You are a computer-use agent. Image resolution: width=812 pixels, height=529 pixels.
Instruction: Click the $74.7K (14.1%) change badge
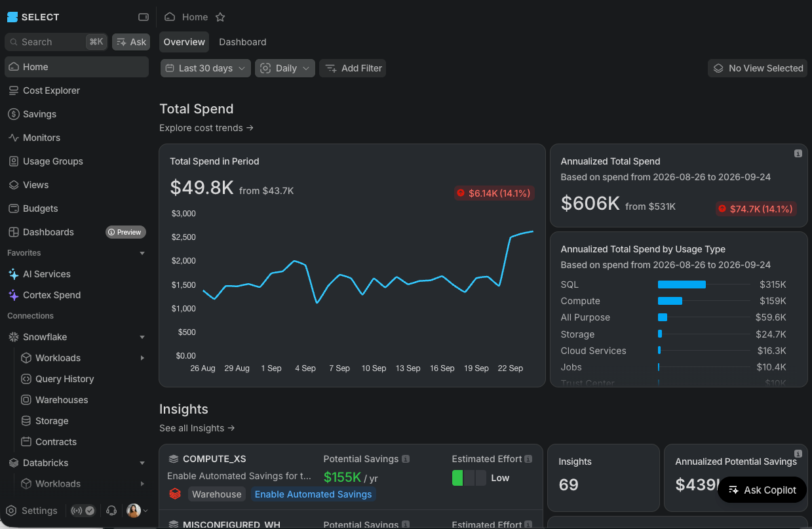click(x=756, y=208)
